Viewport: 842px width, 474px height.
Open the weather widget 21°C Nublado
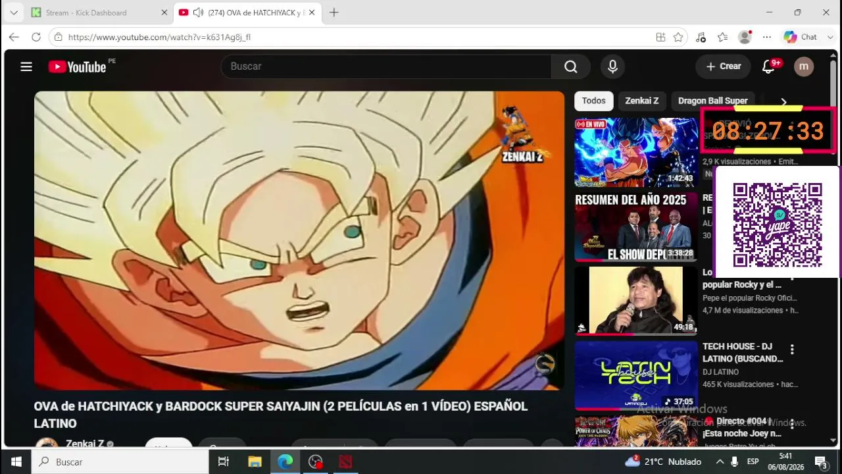pos(662,461)
